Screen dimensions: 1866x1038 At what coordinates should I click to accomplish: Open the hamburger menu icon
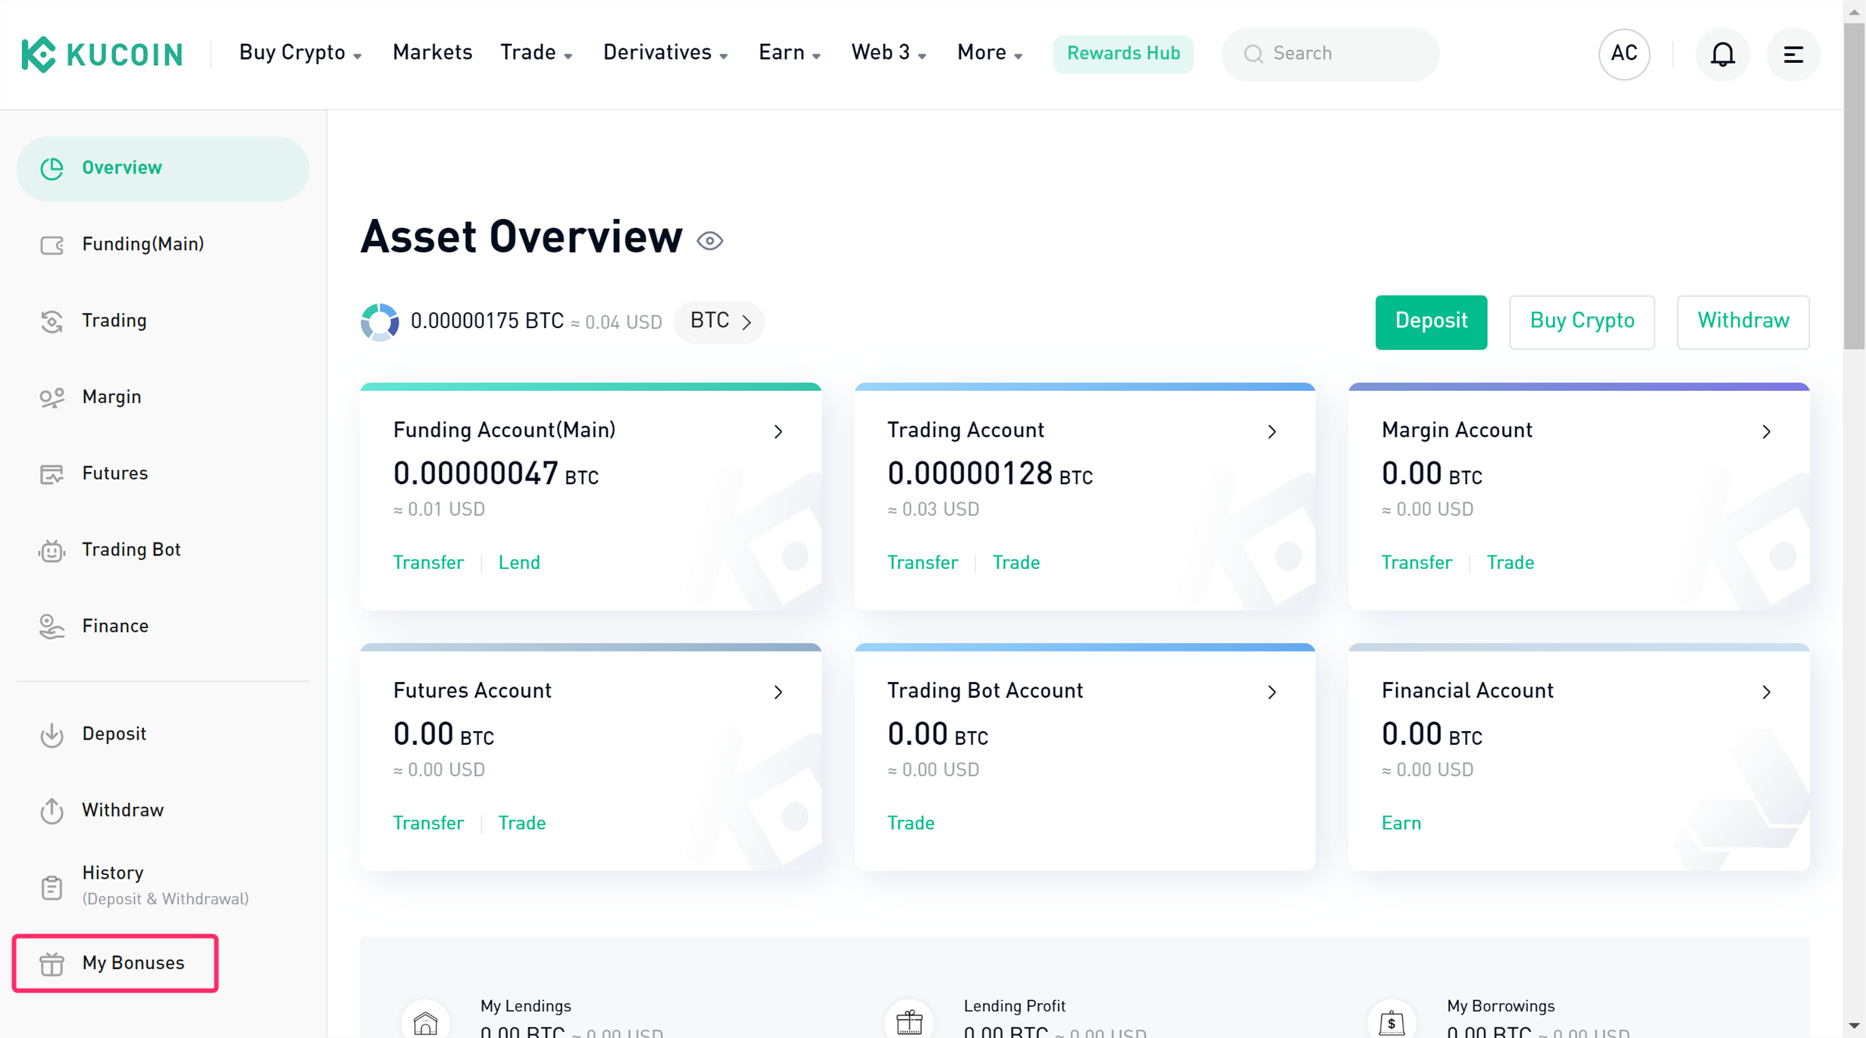[x=1792, y=54]
